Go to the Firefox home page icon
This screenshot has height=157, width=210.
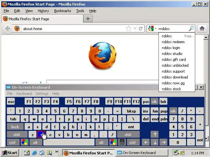pyautogui.click(x=202, y=28)
